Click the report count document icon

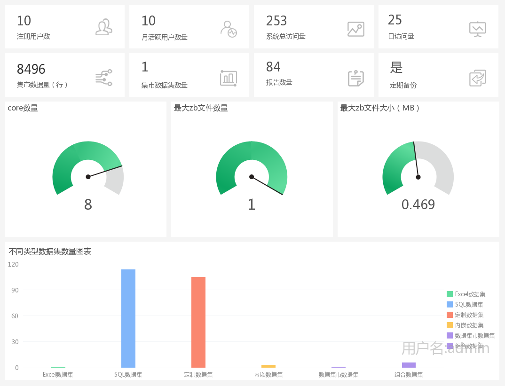pyautogui.click(x=355, y=78)
